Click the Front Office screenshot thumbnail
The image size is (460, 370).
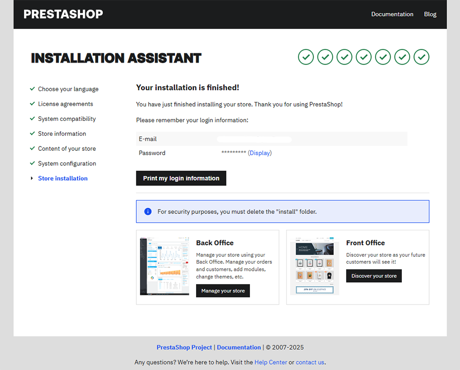tap(315, 265)
